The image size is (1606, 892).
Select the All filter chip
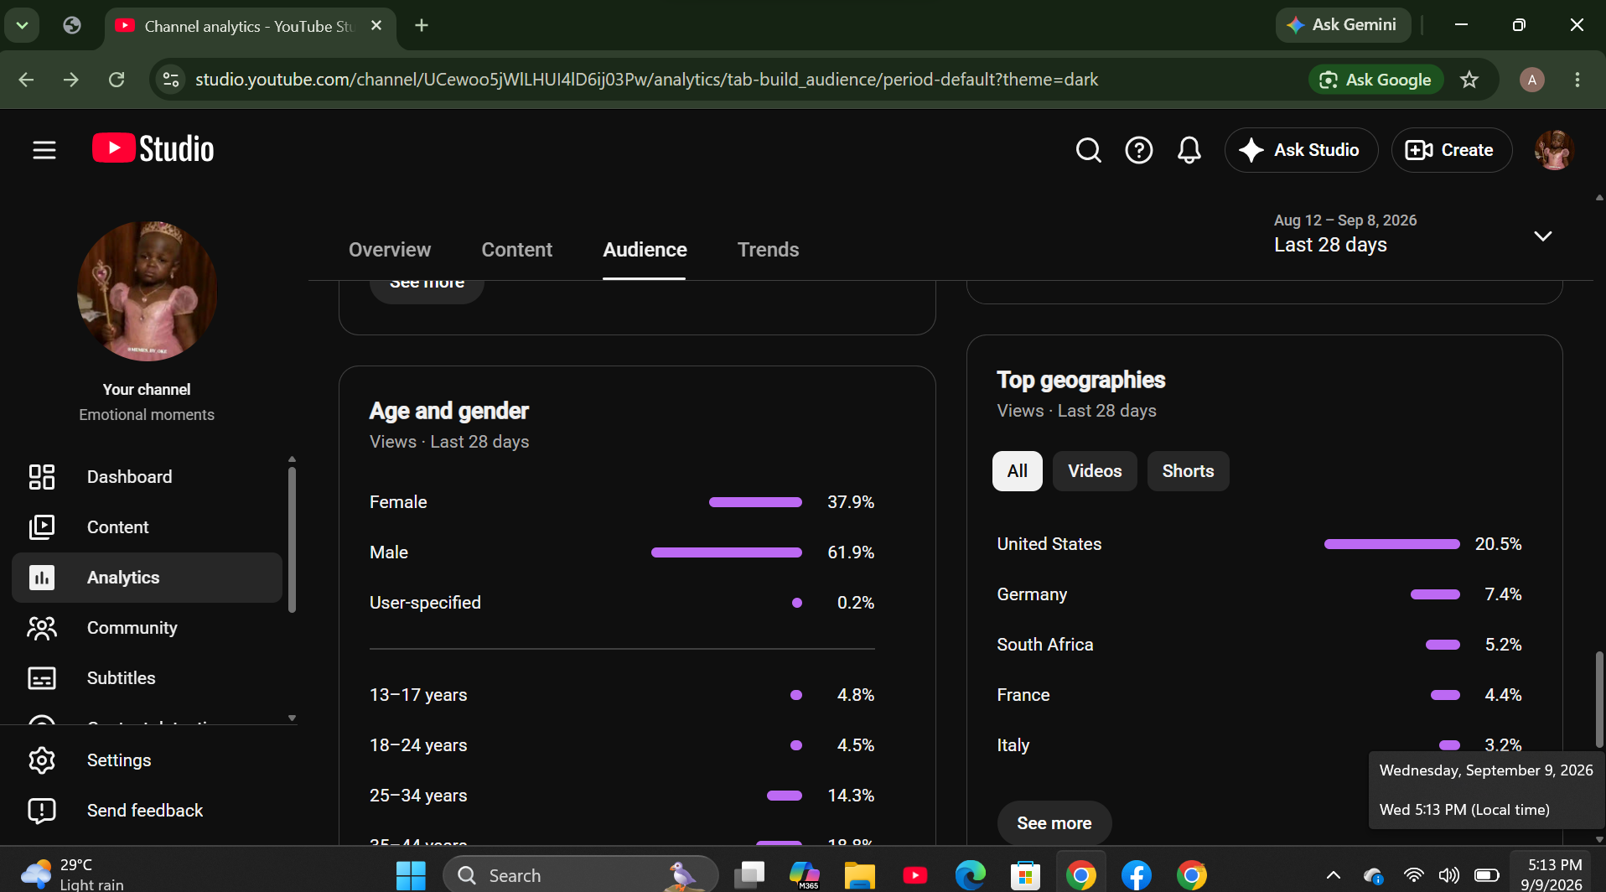click(1017, 471)
